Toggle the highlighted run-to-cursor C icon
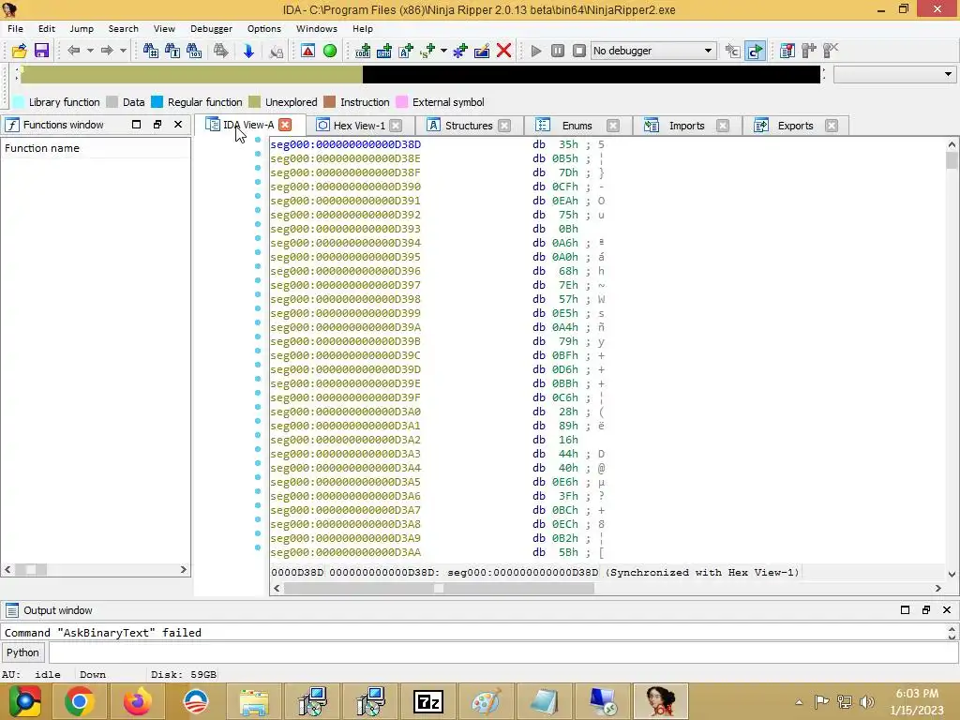 [x=755, y=51]
